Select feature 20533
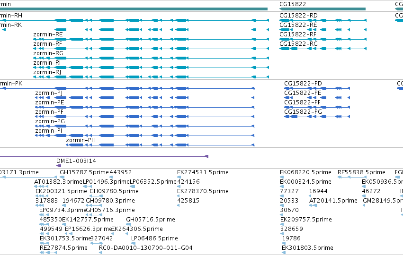The image size is (403, 255). pyautogui.click(x=289, y=201)
